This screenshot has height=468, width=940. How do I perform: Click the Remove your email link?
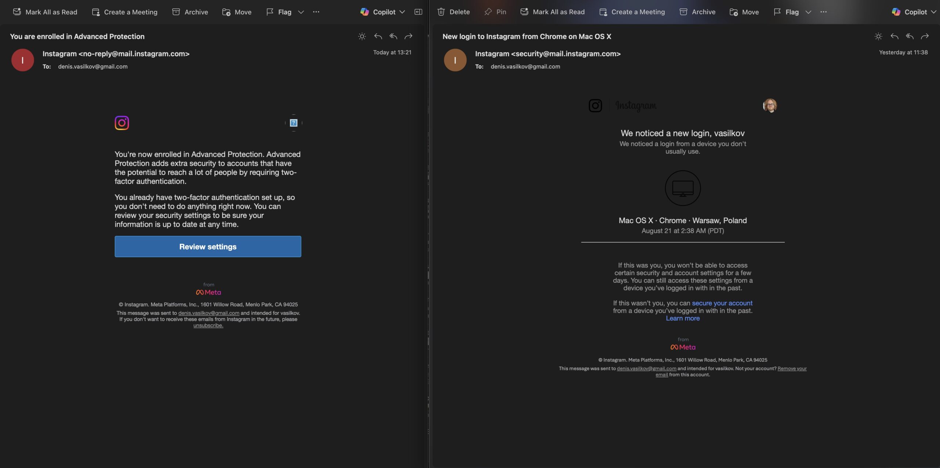[792, 369]
